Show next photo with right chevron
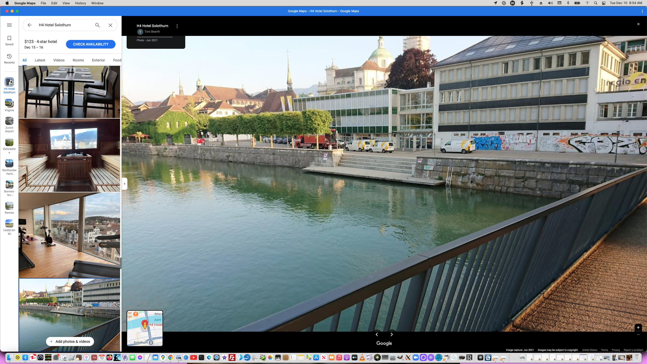Image resolution: width=647 pixels, height=364 pixels. coord(391,334)
